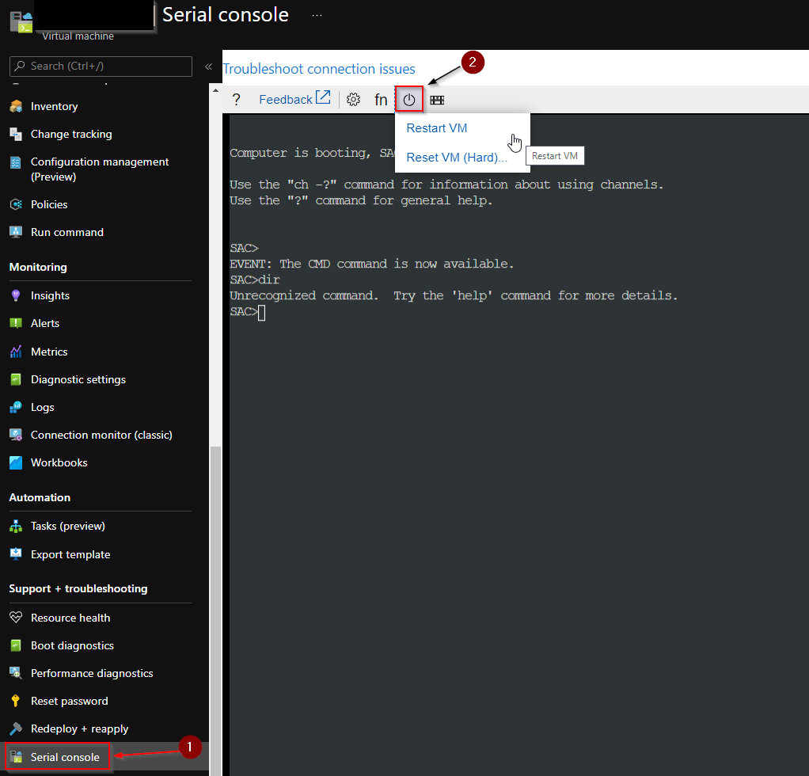Click the sidebar Search field
This screenshot has height=776, width=809.
click(x=101, y=66)
